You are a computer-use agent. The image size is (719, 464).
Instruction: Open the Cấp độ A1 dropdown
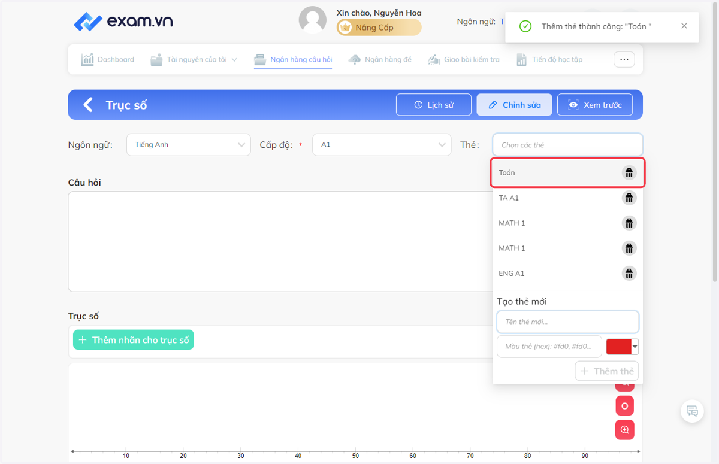[x=382, y=145]
